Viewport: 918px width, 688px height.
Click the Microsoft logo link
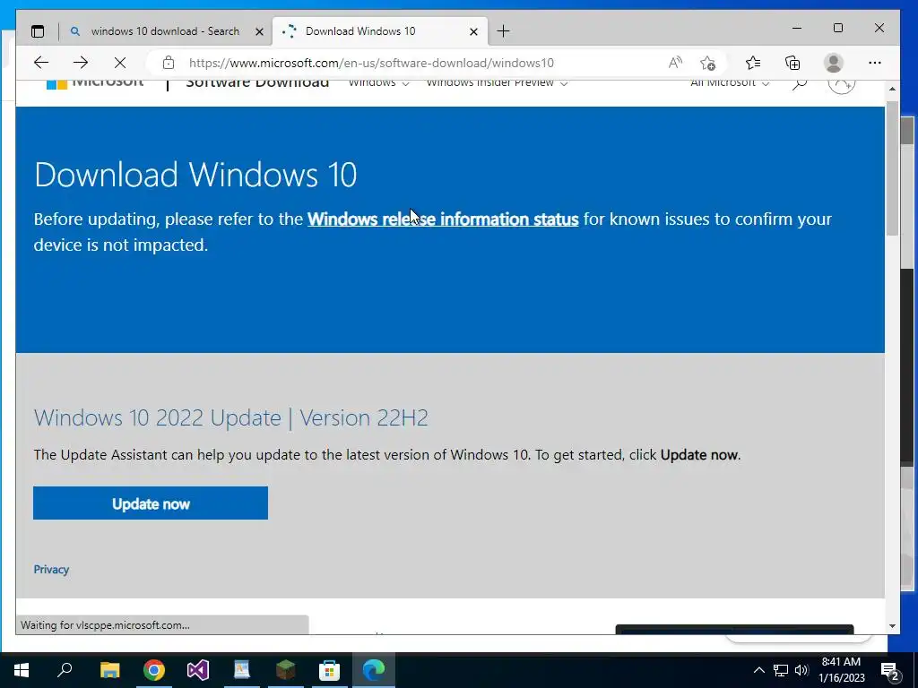(95, 83)
